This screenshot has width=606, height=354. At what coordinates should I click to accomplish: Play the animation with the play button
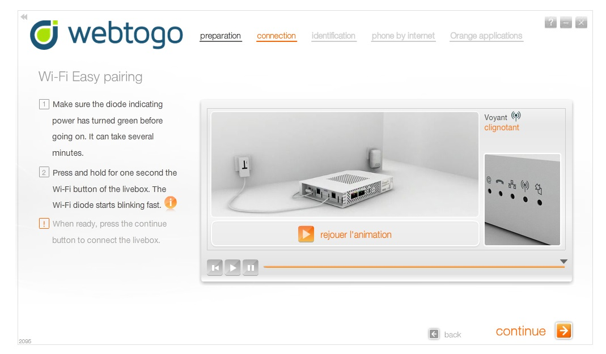(232, 267)
